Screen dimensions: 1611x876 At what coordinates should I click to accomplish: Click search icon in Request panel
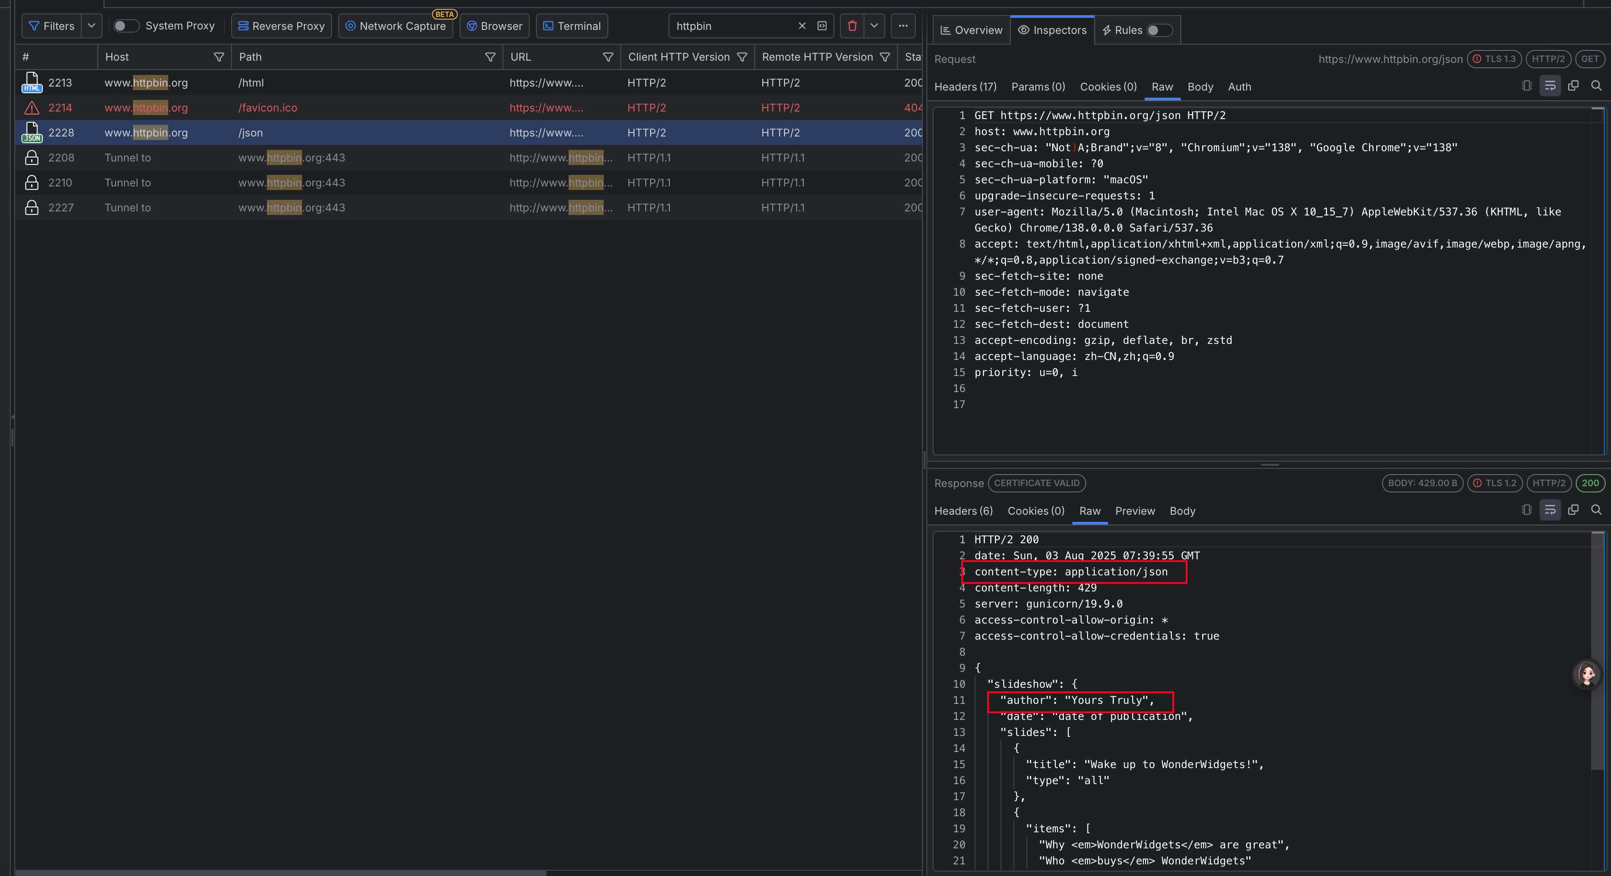point(1596,86)
